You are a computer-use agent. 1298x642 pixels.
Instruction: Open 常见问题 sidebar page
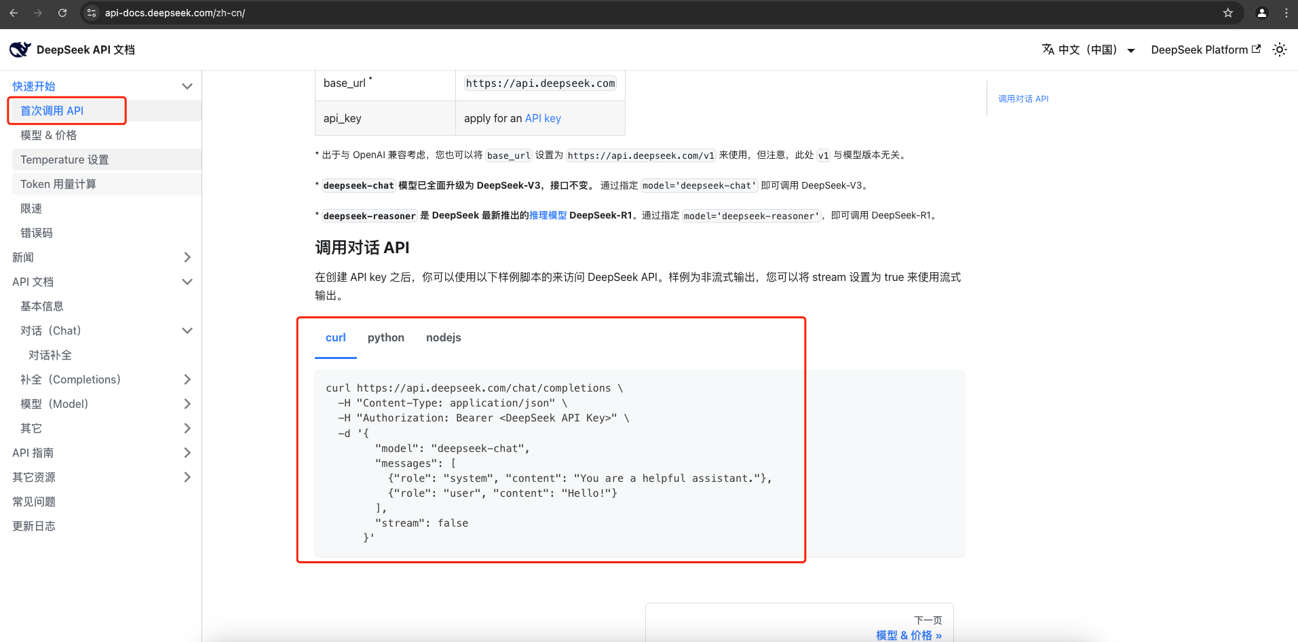click(34, 502)
